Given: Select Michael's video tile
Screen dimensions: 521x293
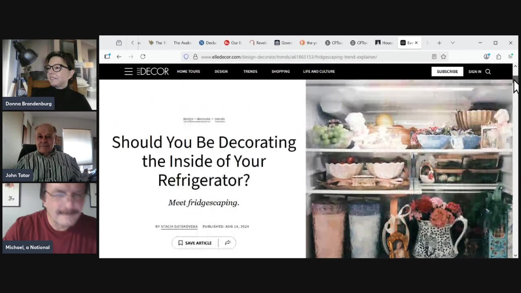Looking at the screenshot, I should click(x=49, y=218).
